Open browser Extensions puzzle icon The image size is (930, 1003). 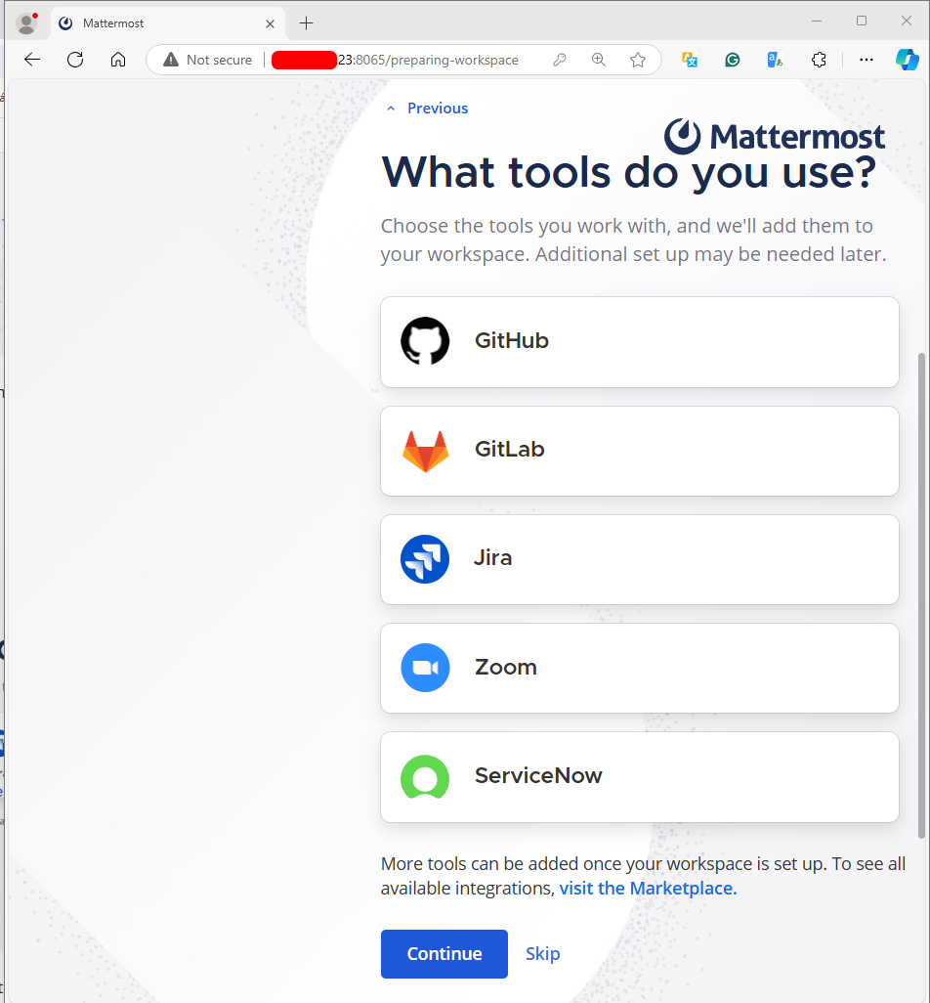pos(819,60)
